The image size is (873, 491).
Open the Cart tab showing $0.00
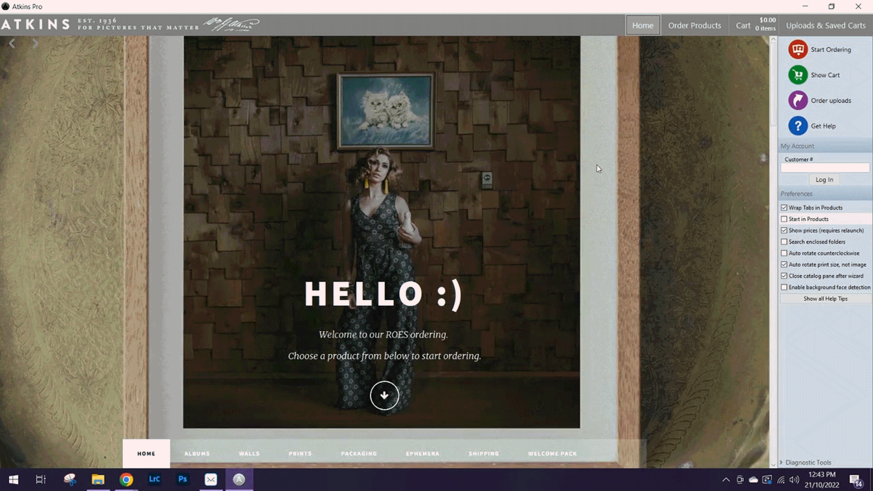point(756,25)
